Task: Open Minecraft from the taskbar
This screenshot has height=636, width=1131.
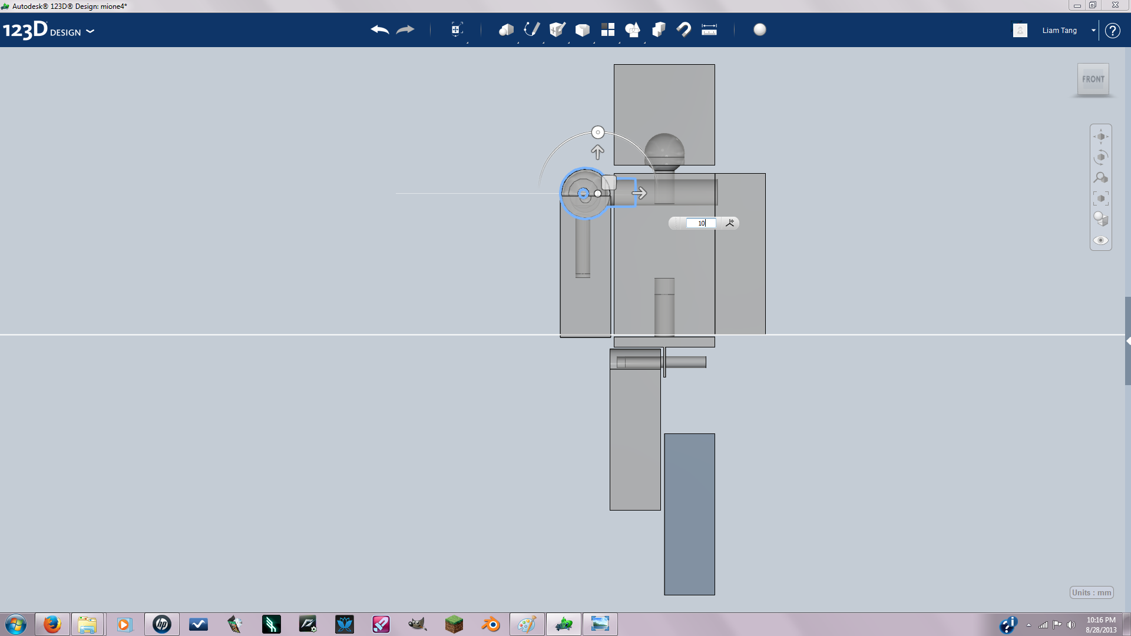Action: pos(454,624)
